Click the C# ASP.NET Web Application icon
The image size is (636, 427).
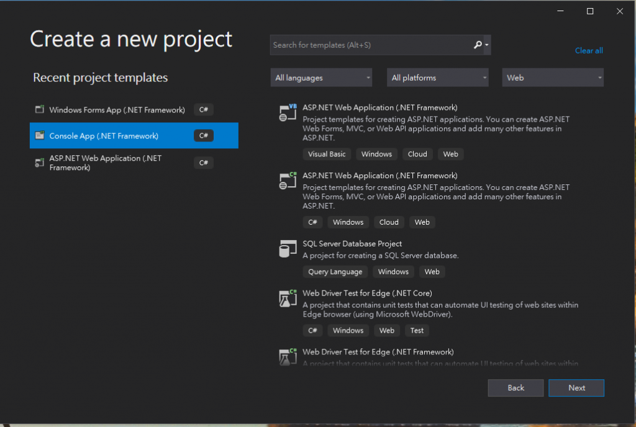tap(288, 181)
